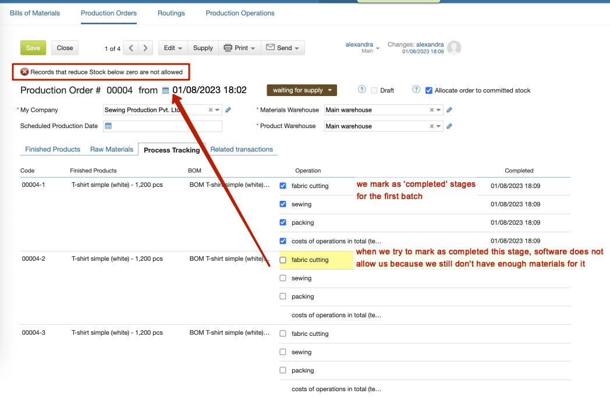Check sewing for batch 00004-2

tap(283, 278)
